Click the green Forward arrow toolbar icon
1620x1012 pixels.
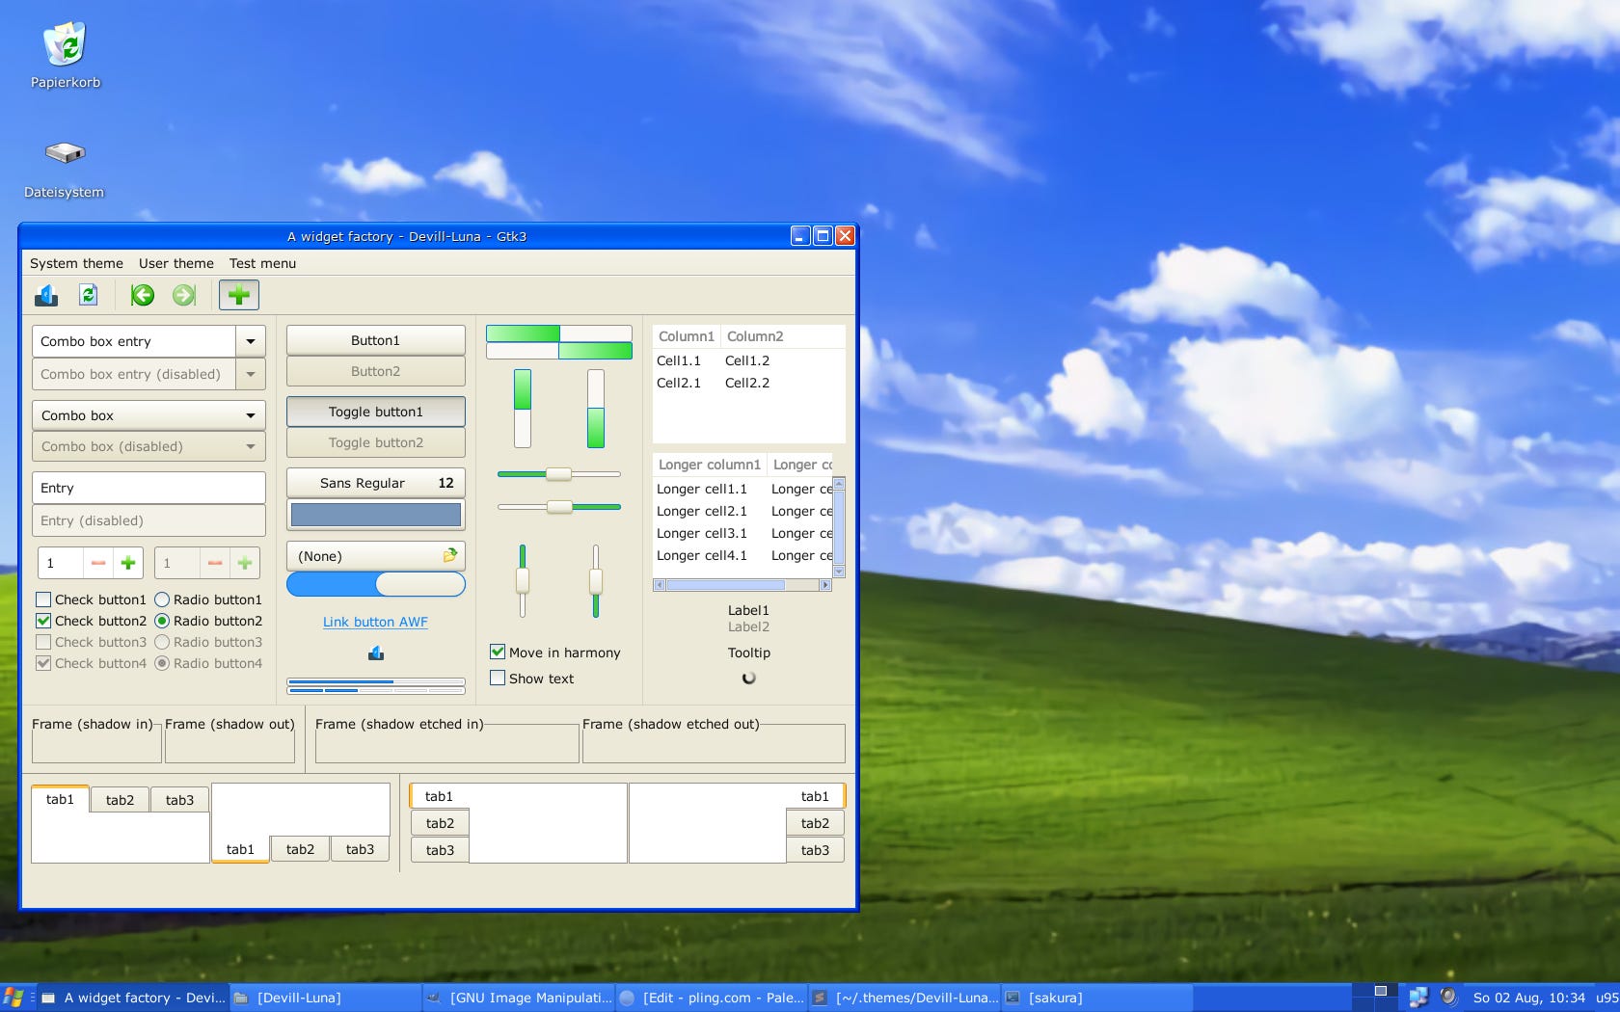click(183, 295)
